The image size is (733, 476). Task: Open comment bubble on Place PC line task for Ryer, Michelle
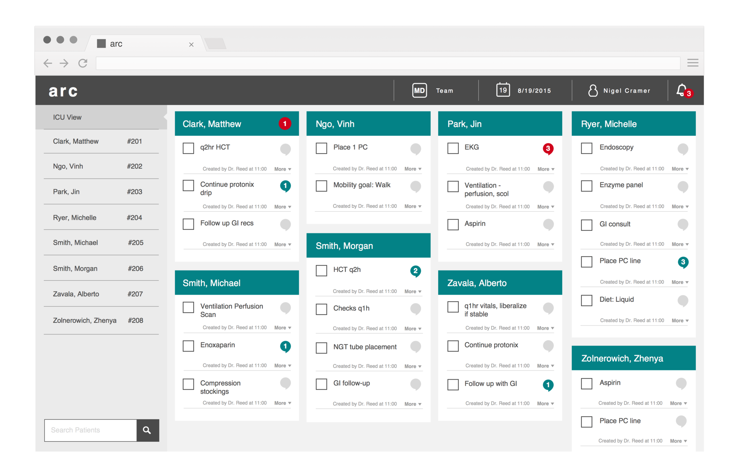coord(683,262)
